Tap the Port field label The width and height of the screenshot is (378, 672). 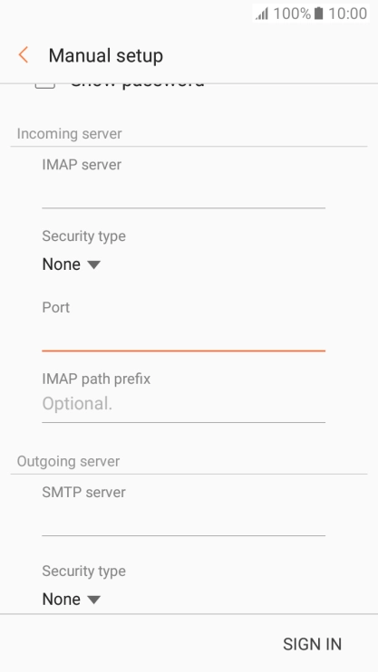click(x=56, y=307)
